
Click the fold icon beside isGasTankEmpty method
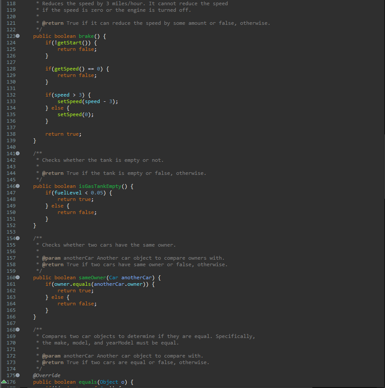point(18,186)
